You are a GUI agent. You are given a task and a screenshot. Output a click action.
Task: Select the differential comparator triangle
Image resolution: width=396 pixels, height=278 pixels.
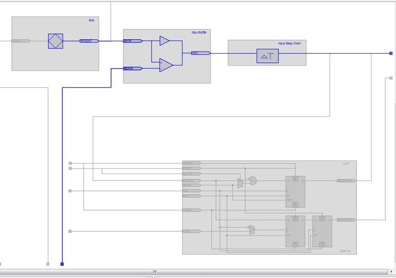(x=166, y=65)
